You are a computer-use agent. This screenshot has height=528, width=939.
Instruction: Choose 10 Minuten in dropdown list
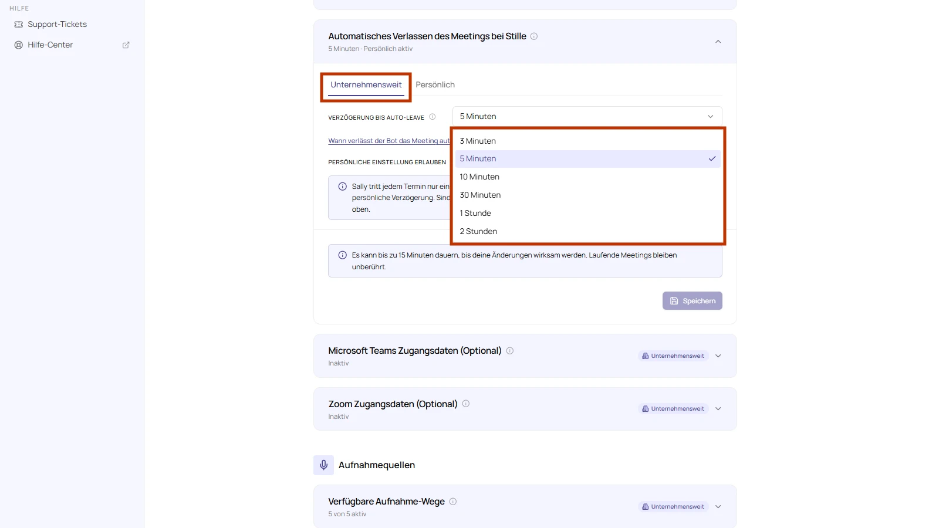[x=587, y=177]
